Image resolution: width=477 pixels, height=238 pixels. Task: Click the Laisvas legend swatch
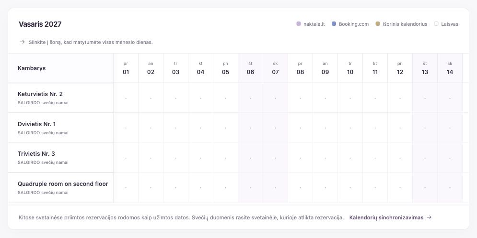pyautogui.click(x=436, y=23)
